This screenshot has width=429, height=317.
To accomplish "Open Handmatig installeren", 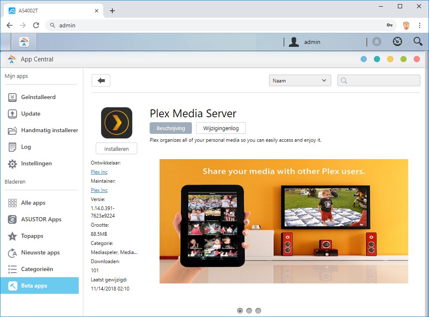I will 40,131.
